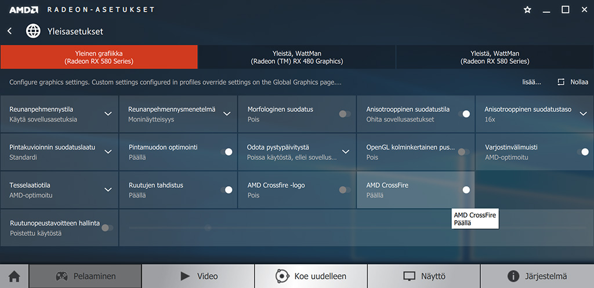594x288 pixels.
Task: Click the Moninäytteisyys value text
Action: 151,119
